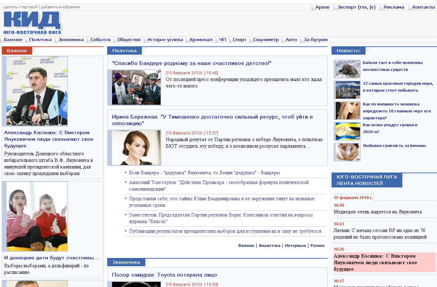This screenshot has height=287, width=437.
Task: Click the Bandera portrait article photo
Action: pos(136,87)
